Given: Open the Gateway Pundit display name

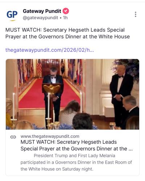Looking at the screenshot, I should tap(42, 11).
